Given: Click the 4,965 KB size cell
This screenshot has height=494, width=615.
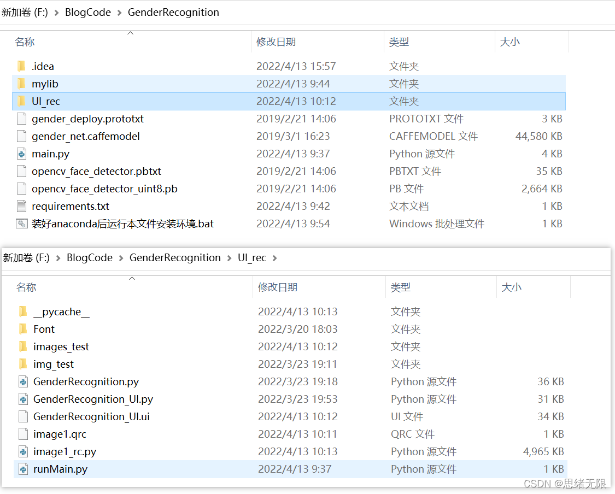Looking at the screenshot, I should (543, 452).
